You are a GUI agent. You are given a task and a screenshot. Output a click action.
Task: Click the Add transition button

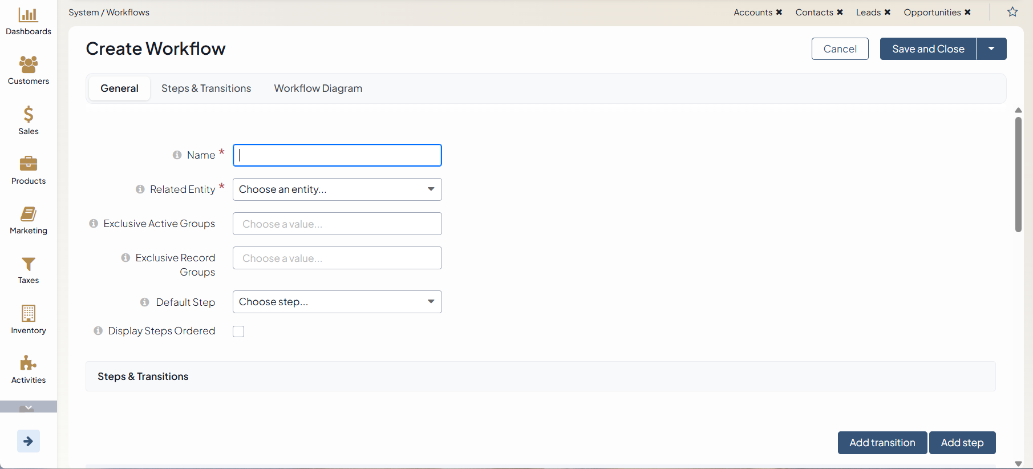point(882,443)
